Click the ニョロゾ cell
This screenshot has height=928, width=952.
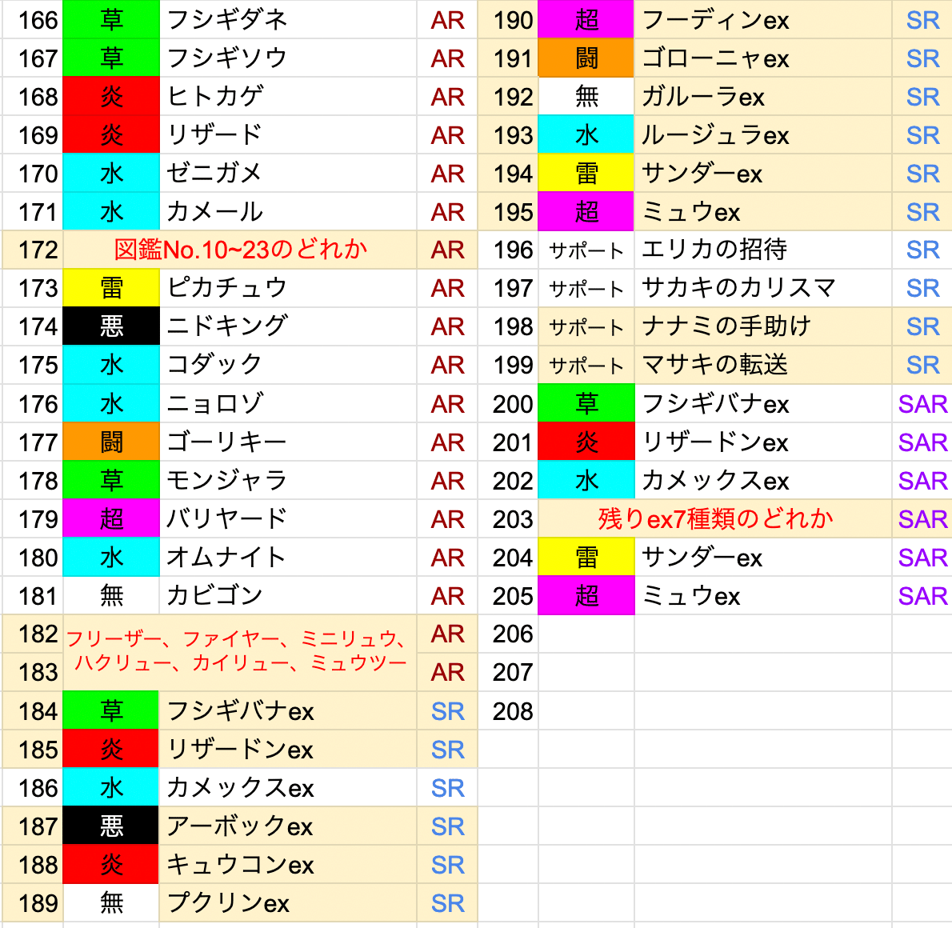pos(288,404)
